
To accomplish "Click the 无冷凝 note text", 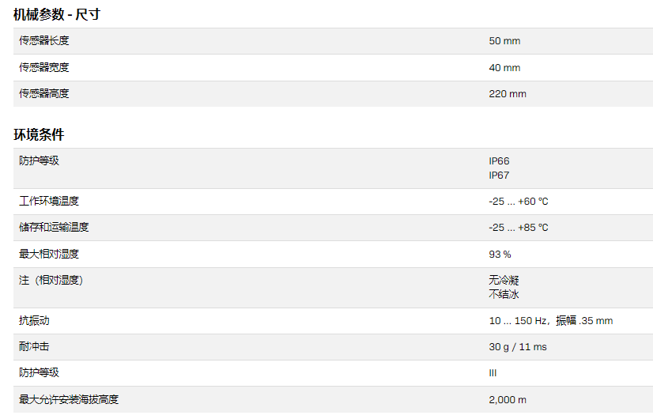I will pos(504,281).
